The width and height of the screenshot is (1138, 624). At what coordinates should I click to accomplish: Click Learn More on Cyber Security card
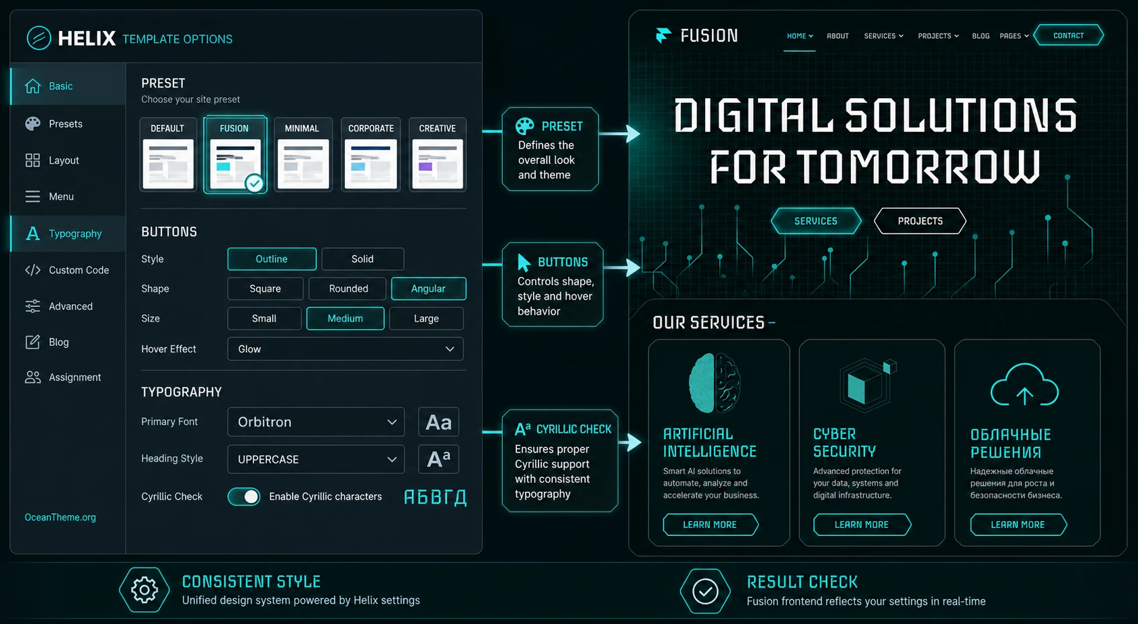(x=862, y=525)
